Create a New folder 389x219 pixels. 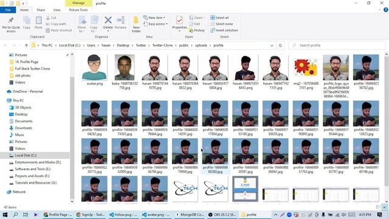pos(136,24)
